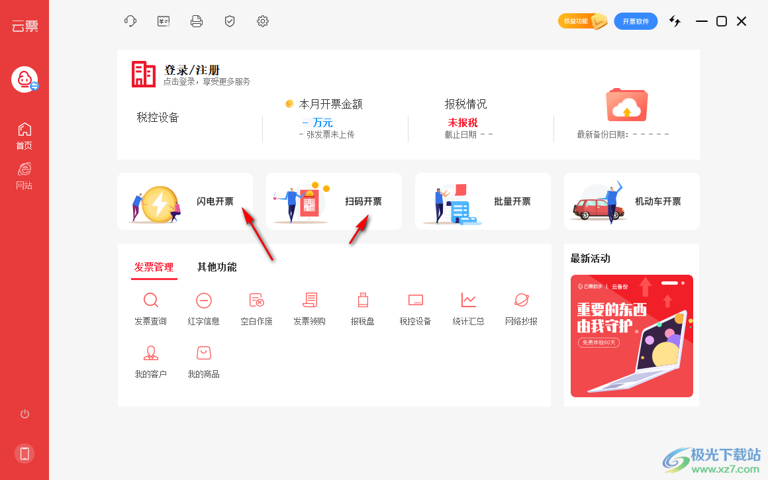
Task: Click 点击登录,享受更多服务 text
Action: click(207, 82)
